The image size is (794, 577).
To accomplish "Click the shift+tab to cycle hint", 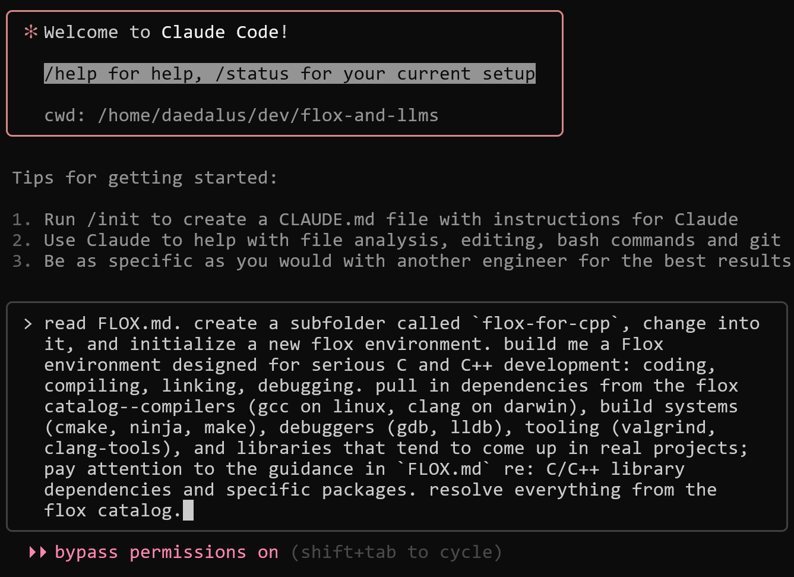I will (396, 553).
